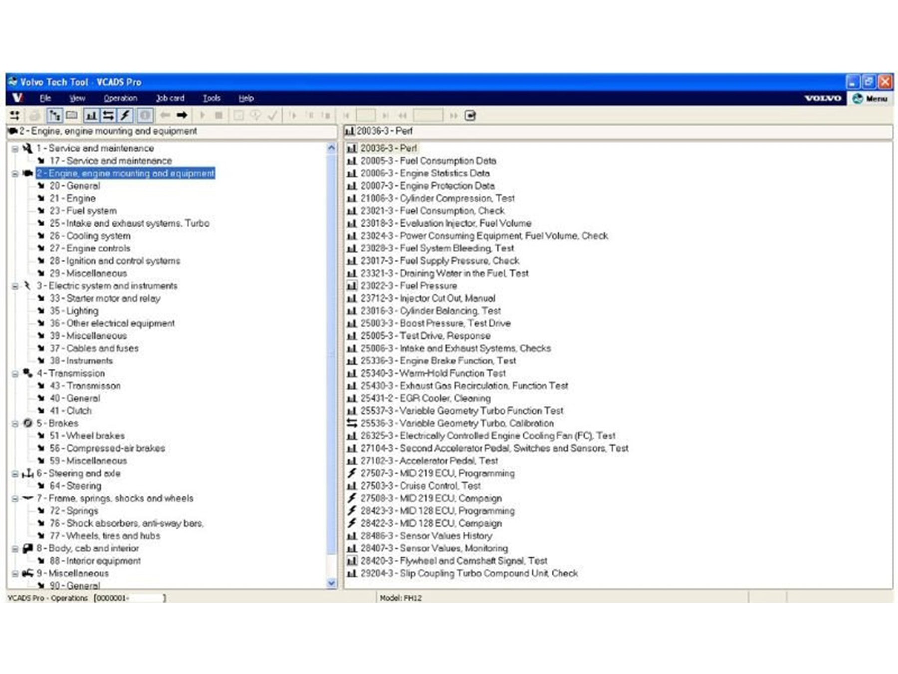
Task: Toggle the test operations filter icon
Action: [91, 116]
